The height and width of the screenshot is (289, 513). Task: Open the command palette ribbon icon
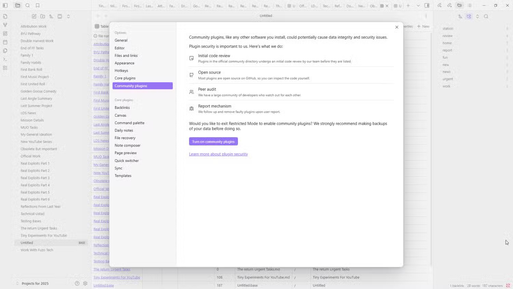click(5, 60)
